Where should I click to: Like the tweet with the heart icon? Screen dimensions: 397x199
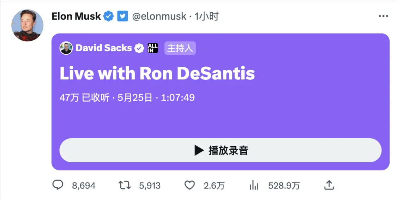[190, 185]
